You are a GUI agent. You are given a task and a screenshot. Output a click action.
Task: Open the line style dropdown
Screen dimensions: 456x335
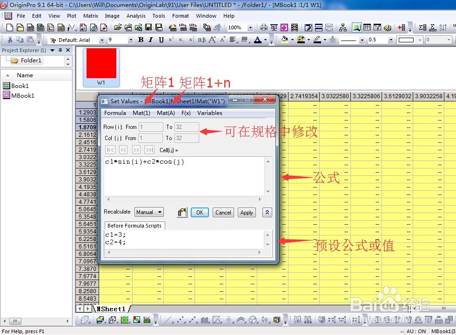pos(362,40)
